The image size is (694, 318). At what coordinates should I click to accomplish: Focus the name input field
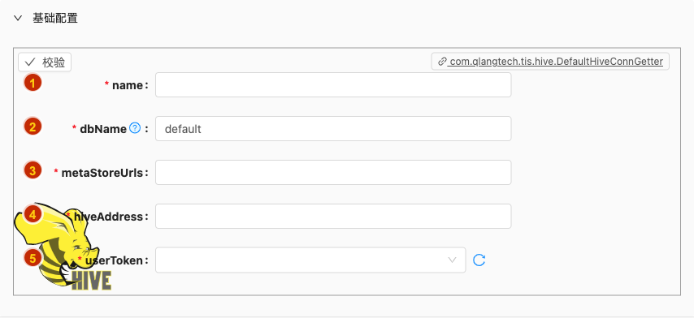(333, 85)
